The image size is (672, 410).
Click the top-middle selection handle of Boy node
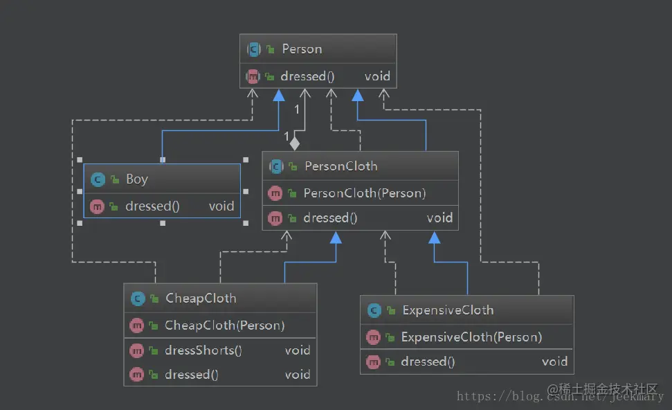(x=163, y=159)
